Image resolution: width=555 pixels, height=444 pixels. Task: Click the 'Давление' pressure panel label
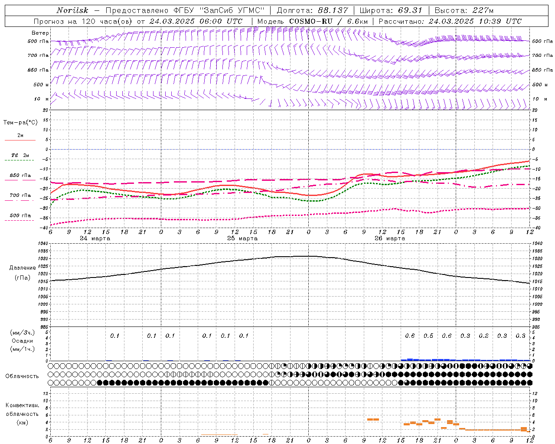[x=22, y=268]
